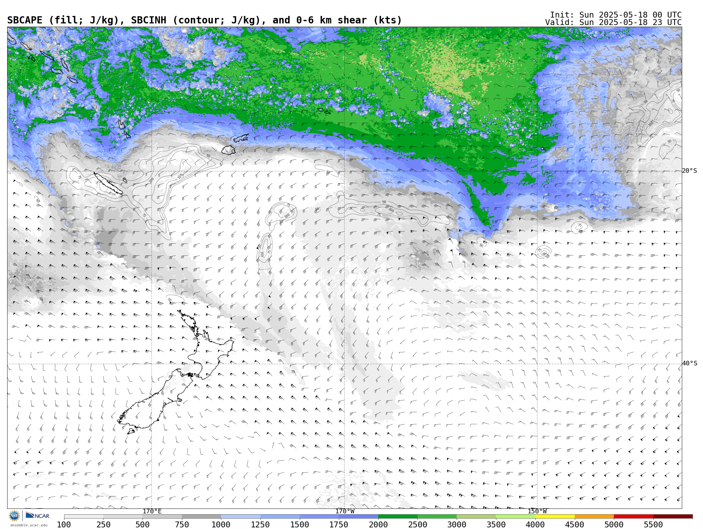Click the colorbar tick label 100

coord(64,524)
